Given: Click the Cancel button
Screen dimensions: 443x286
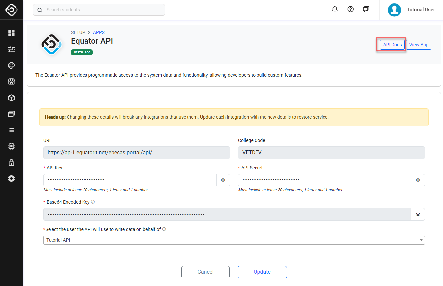Looking at the screenshot, I should coord(205,272).
